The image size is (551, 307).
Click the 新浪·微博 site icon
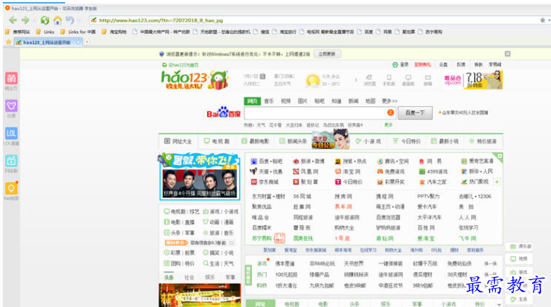click(x=296, y=162)
